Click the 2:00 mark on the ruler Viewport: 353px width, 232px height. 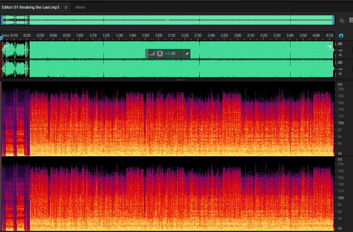(x=159, y=35)
